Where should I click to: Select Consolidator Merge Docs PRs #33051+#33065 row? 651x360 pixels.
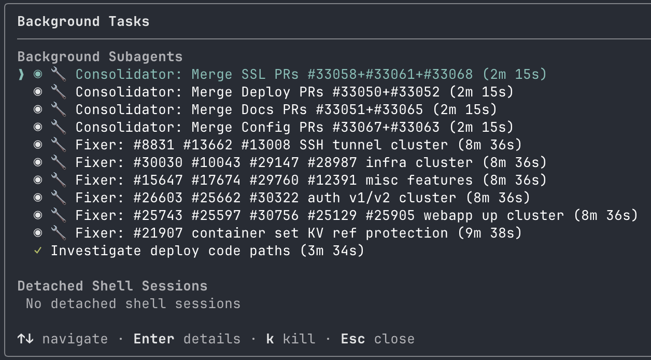coord(286,109)
